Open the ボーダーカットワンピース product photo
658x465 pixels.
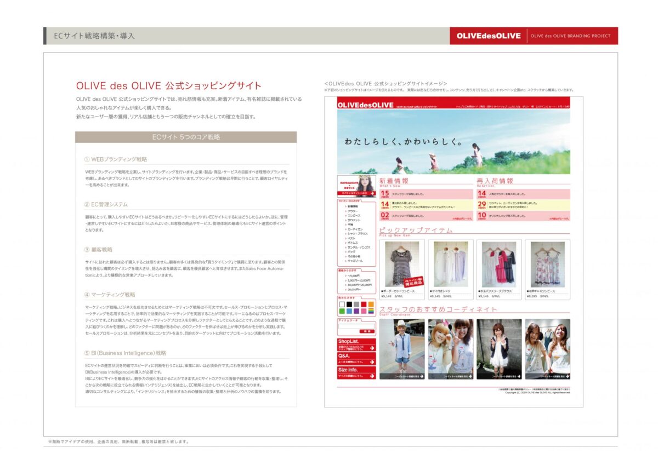402,264
